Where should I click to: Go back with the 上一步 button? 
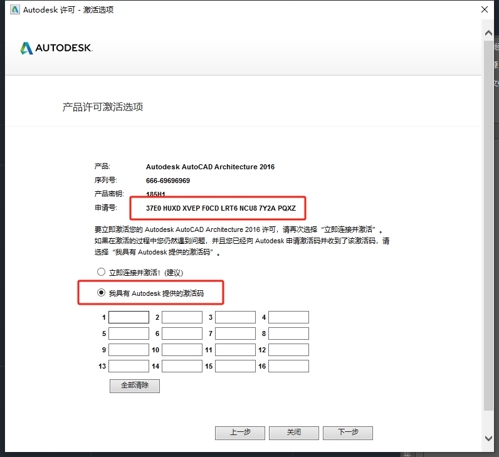pos(240,433)
